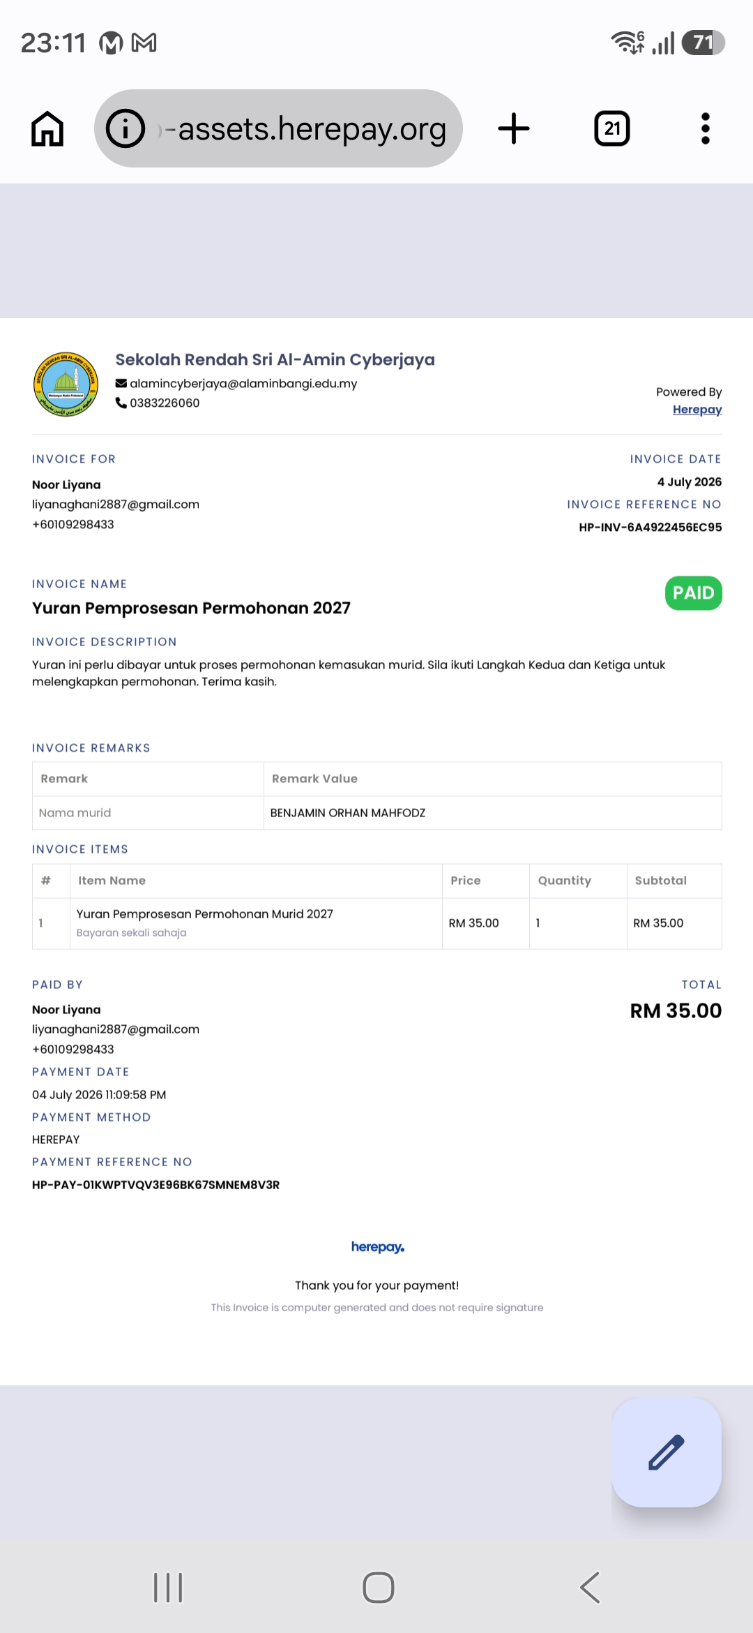753x1633 pixels.
Task: Tap the school phone number 0383226060
Action: [x=165, y=403]
